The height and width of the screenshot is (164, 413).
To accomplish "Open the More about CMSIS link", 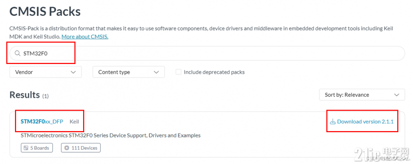I will pos(85,37).
